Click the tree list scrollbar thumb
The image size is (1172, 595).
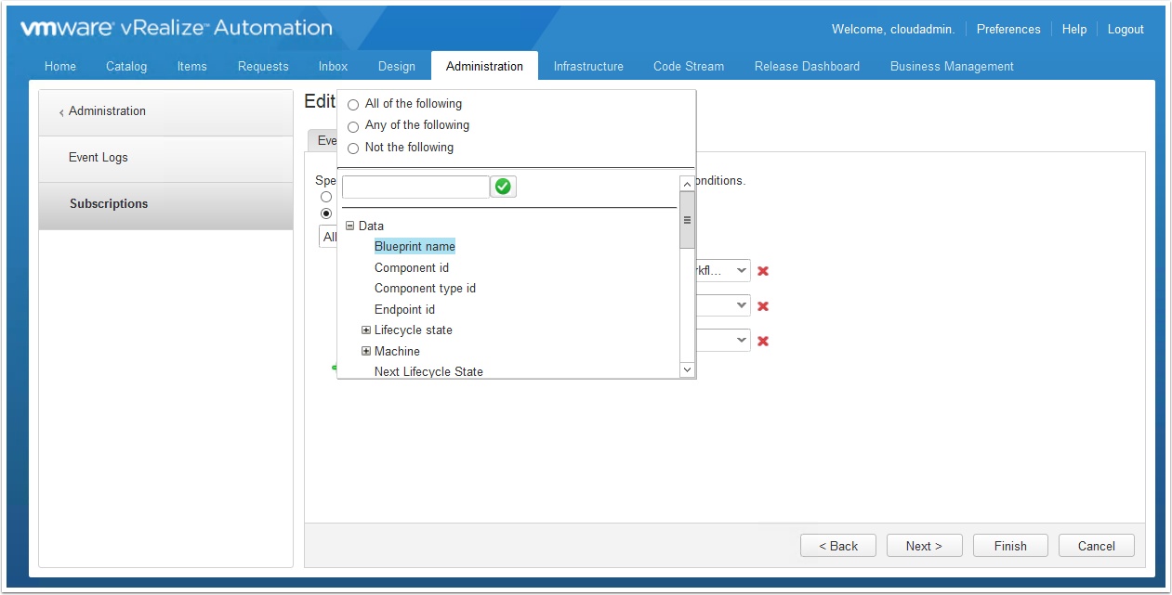click(x=688, y=220)
